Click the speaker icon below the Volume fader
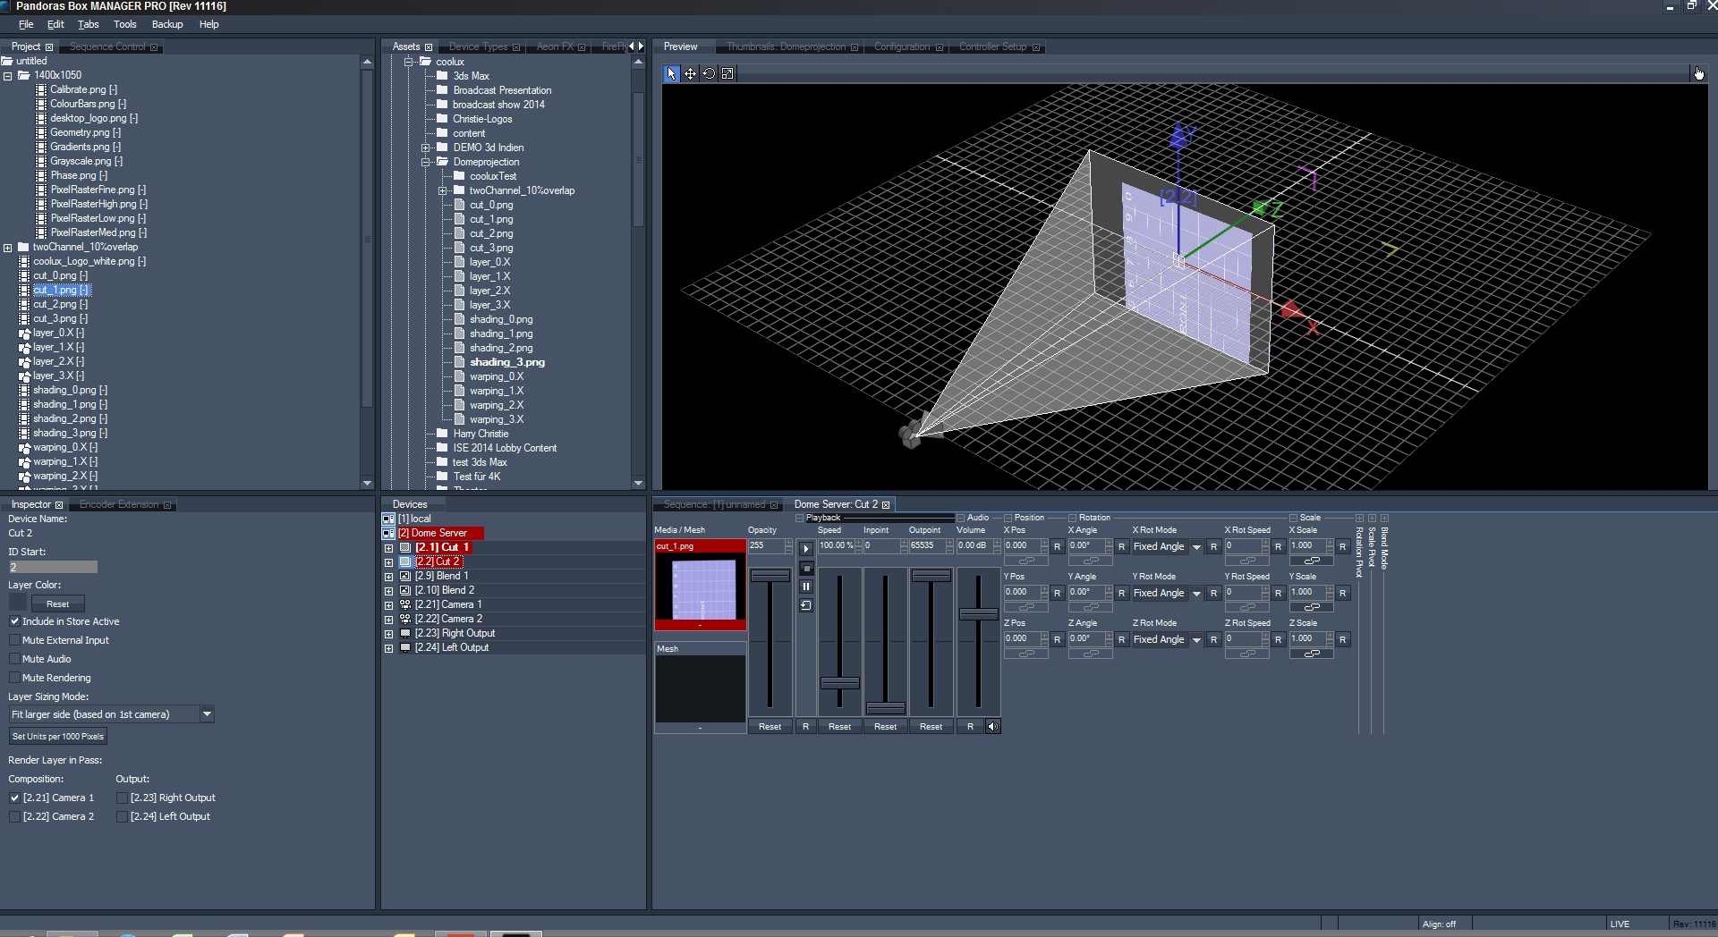This screenshot has width=1718, height=937. coord(992,726)
